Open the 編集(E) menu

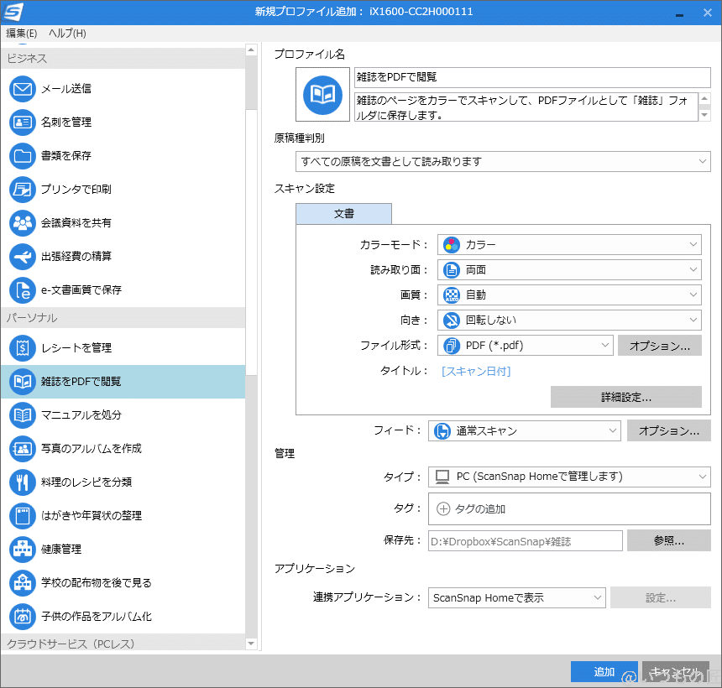pyautogui.click(x=21, y=34)
